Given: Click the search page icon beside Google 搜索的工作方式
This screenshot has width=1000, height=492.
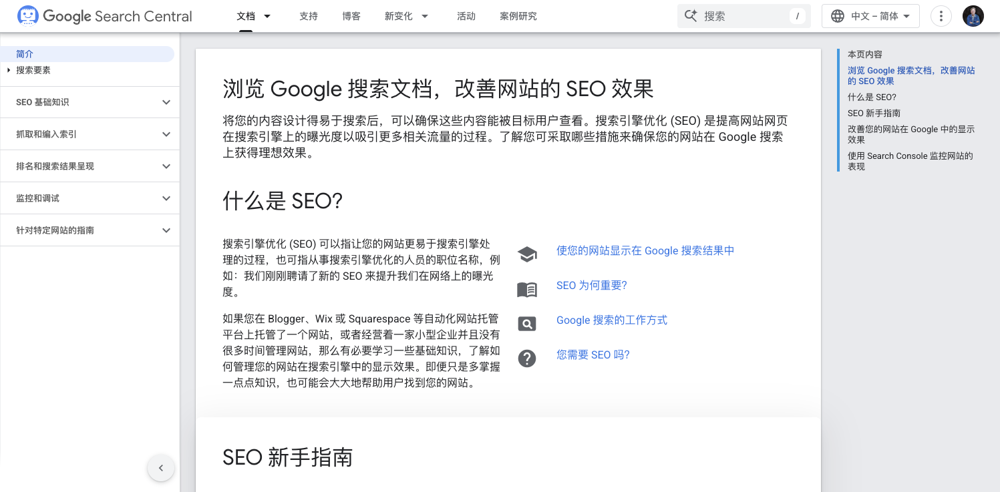Looking at the screenshot, I should 527,324.
